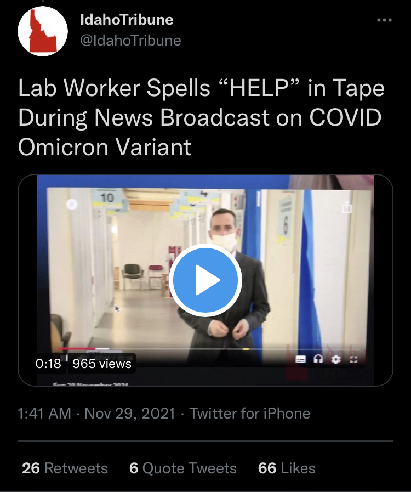The height and width of the screenshot is (492, 411).
Task: Open the IdahoTribune profile avatar
Action: point(43,31)
